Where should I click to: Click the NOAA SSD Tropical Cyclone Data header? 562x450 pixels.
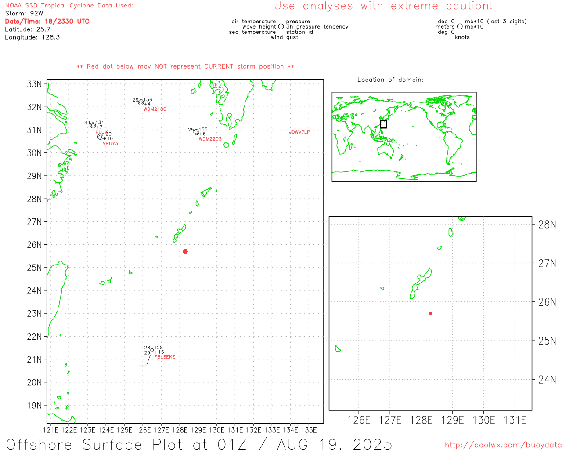pyautogui.click(x=69, y=6)
